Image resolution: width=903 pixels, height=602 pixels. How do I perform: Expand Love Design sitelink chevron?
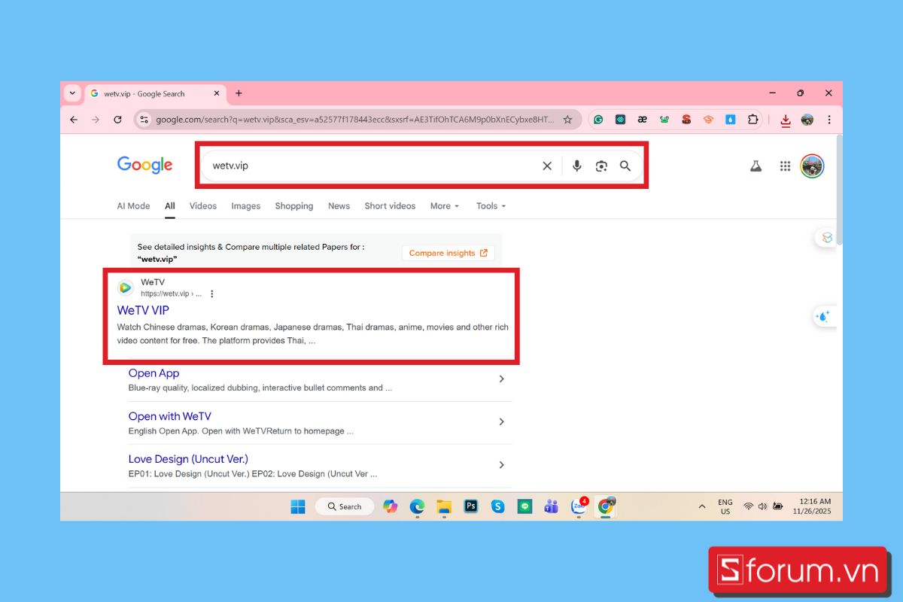(x=502, y=465)
